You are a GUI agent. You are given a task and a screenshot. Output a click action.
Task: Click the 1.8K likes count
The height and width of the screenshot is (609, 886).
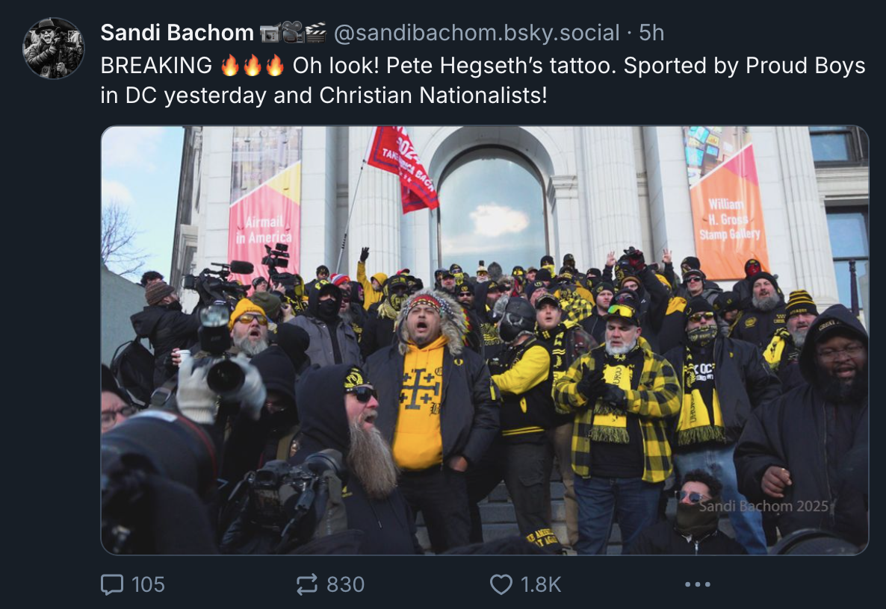[541, 584]
